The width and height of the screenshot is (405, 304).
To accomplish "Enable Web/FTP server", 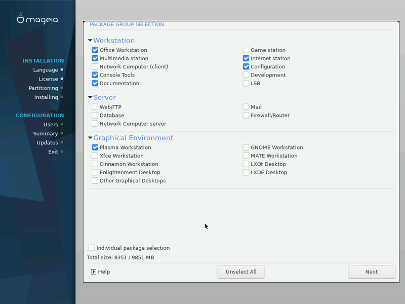I will point(95,107).
